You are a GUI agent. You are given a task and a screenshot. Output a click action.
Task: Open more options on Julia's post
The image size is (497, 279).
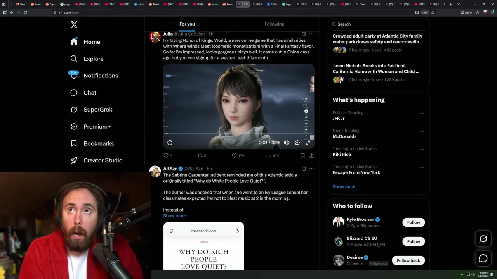pos(311,34)
